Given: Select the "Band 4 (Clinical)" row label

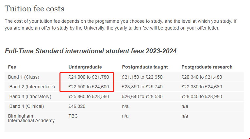Looking at the screenshot, I should pyautogui.click(x=26, y=106).
